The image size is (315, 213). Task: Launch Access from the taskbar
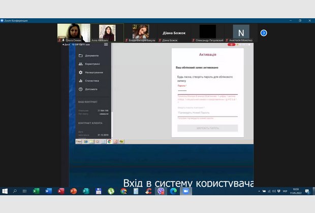coord(61,191)
